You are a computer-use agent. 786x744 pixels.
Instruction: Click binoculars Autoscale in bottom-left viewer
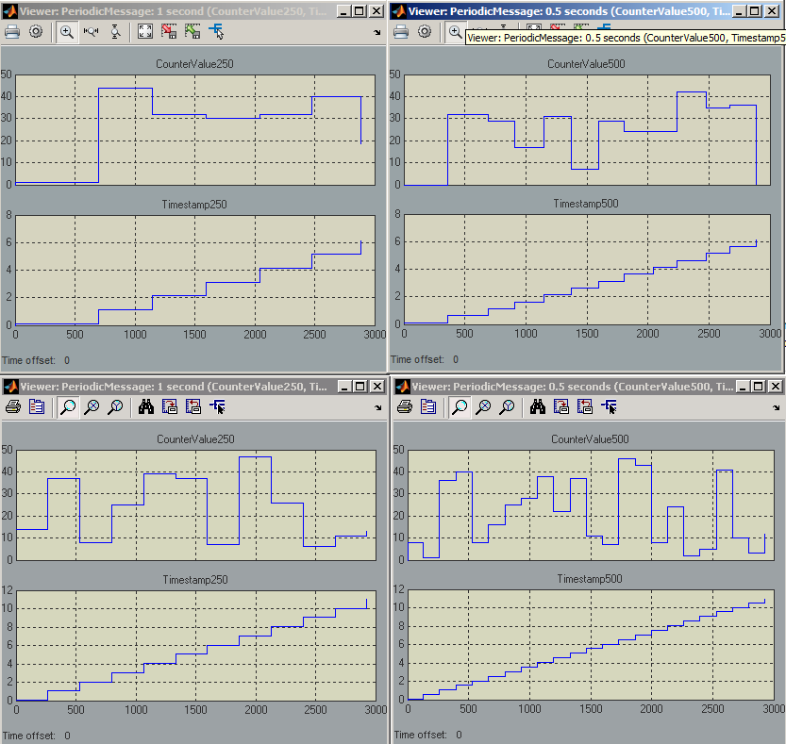(146, 406)
